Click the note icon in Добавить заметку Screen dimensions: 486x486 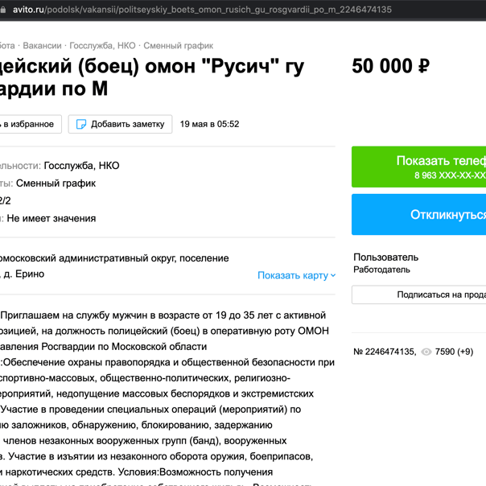(81, 124)
